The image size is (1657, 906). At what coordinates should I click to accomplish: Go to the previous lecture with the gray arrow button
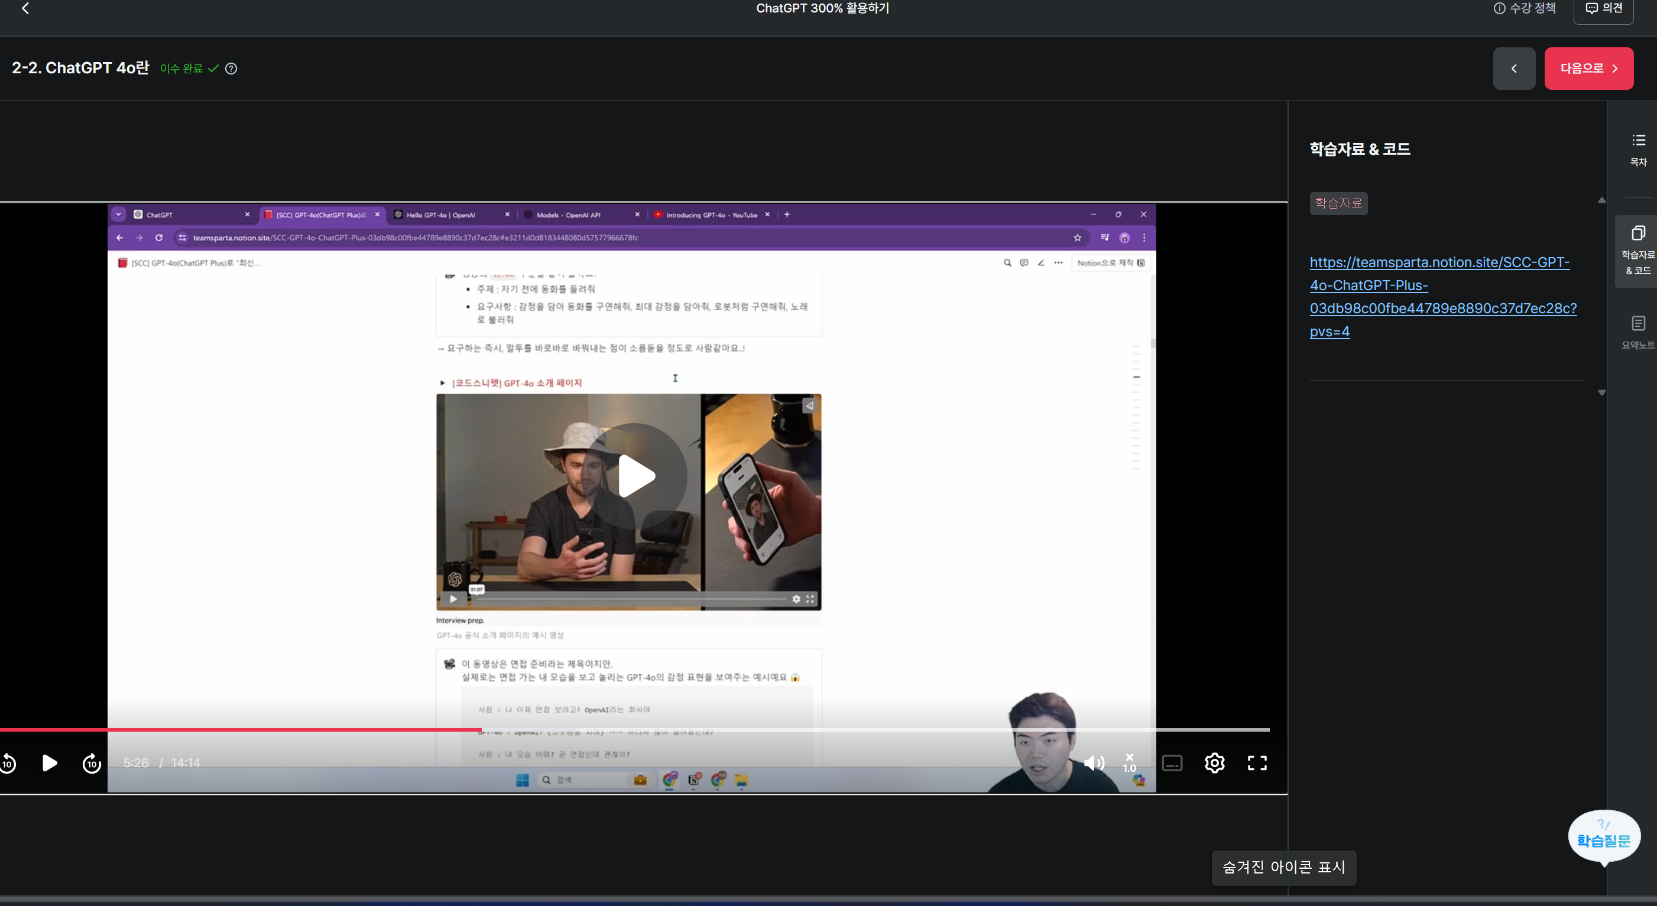pos(1513,68)
